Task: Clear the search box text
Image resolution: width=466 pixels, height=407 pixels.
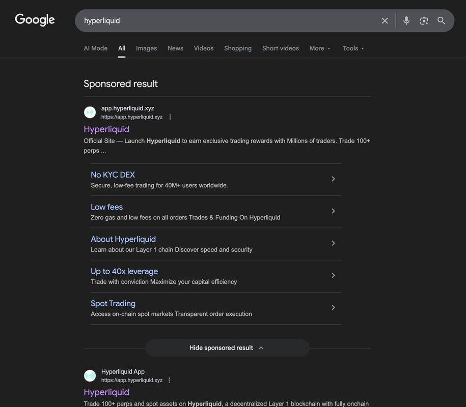Action: click(385, 21)
